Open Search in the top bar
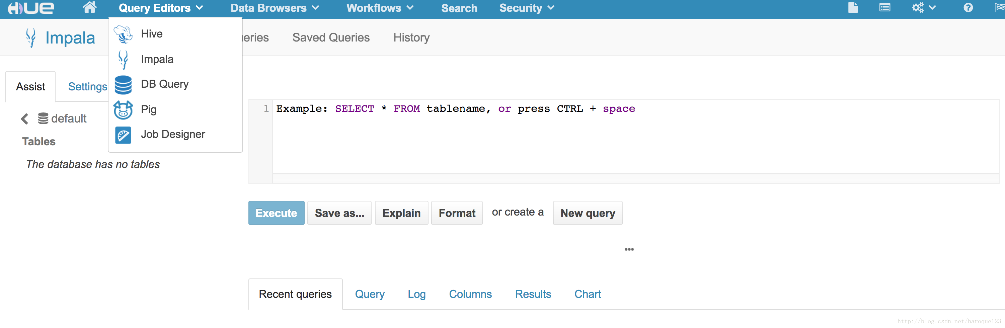This screenshot has height=328, width=1005. pyautogui.click(x=459, y=8)
